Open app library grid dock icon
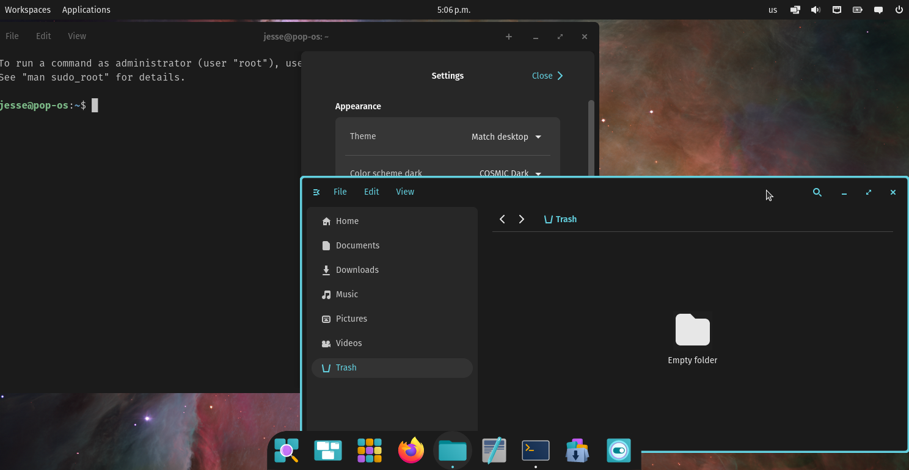909x470 pixels. pos(370,450)
